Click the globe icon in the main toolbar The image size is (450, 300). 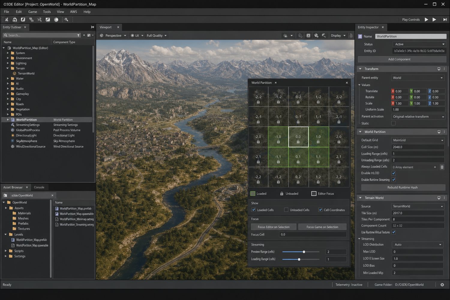point(56,19)
